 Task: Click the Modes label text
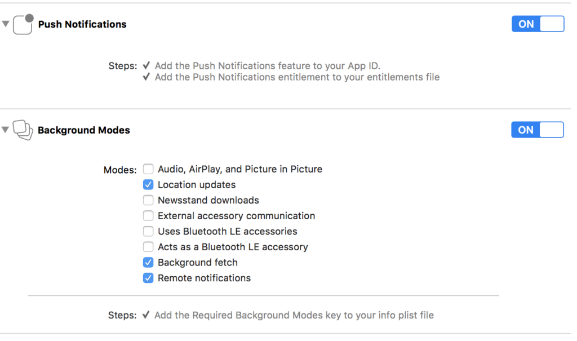tap(120, 170)
